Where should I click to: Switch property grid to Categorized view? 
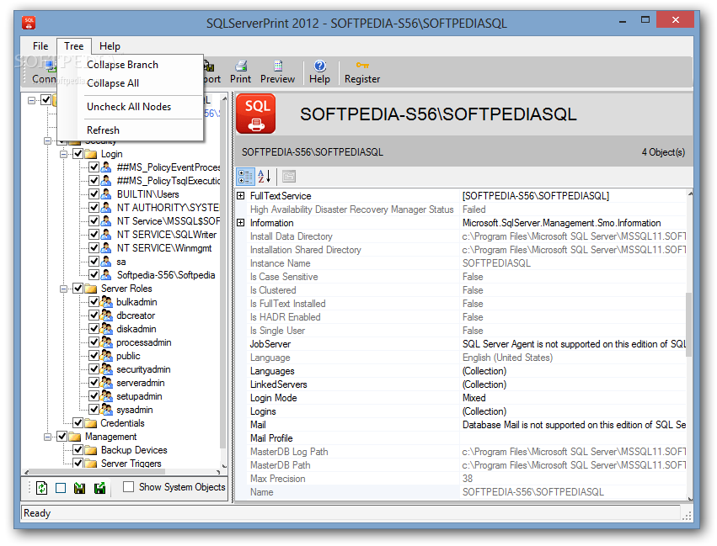point(245,176)
